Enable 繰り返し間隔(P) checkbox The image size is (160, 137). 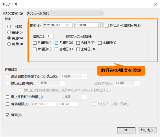pyautogui.click(x=7, y=83)
